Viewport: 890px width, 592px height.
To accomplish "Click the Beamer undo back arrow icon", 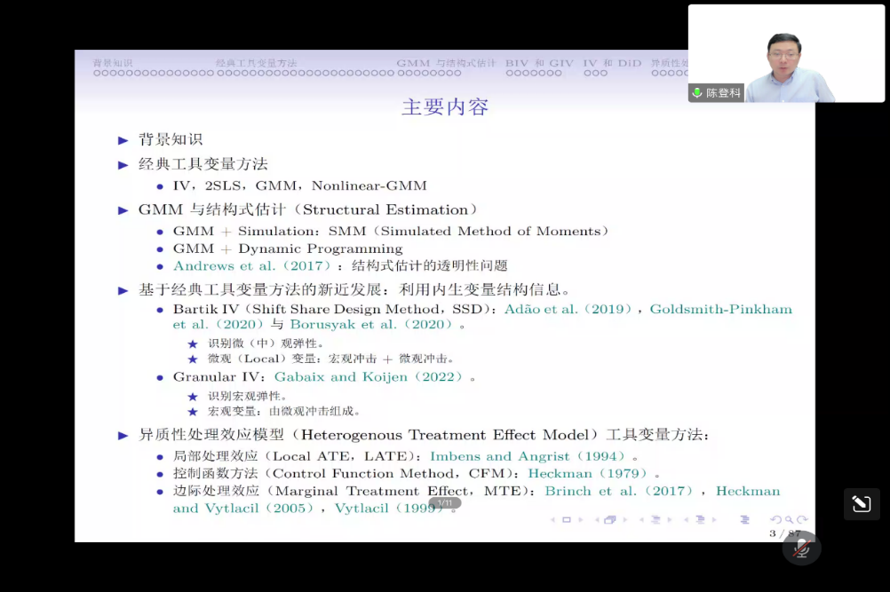I will pos(775,520).
